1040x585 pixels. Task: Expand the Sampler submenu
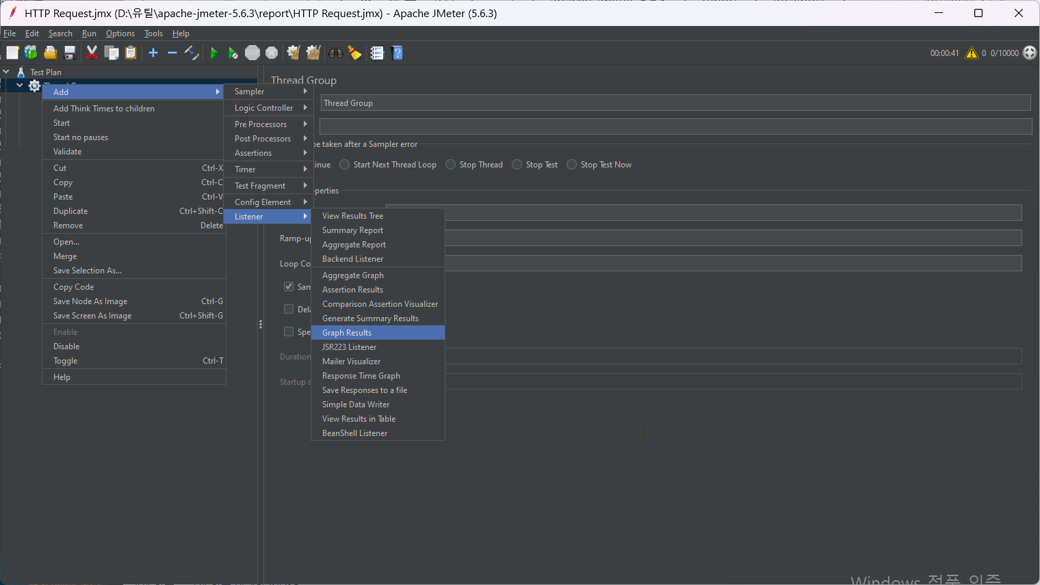(268, 92)
